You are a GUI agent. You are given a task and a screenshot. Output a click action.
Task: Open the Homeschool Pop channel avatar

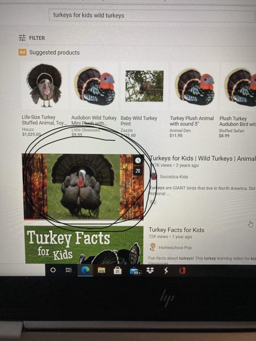pyautogui.click(x=153, y=247)
